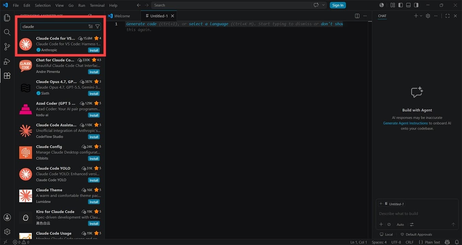462x245 pixels.
Task: Open the Local session target picker
Action: [x=386, y=234]
